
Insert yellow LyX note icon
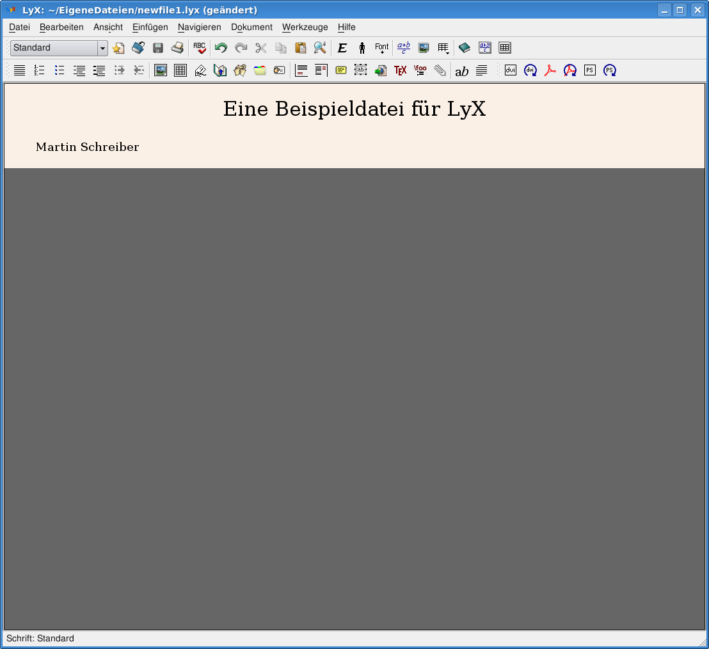tap(341, 70)
